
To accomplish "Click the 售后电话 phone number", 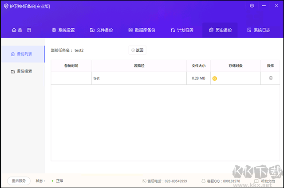I will pos(176,181).
